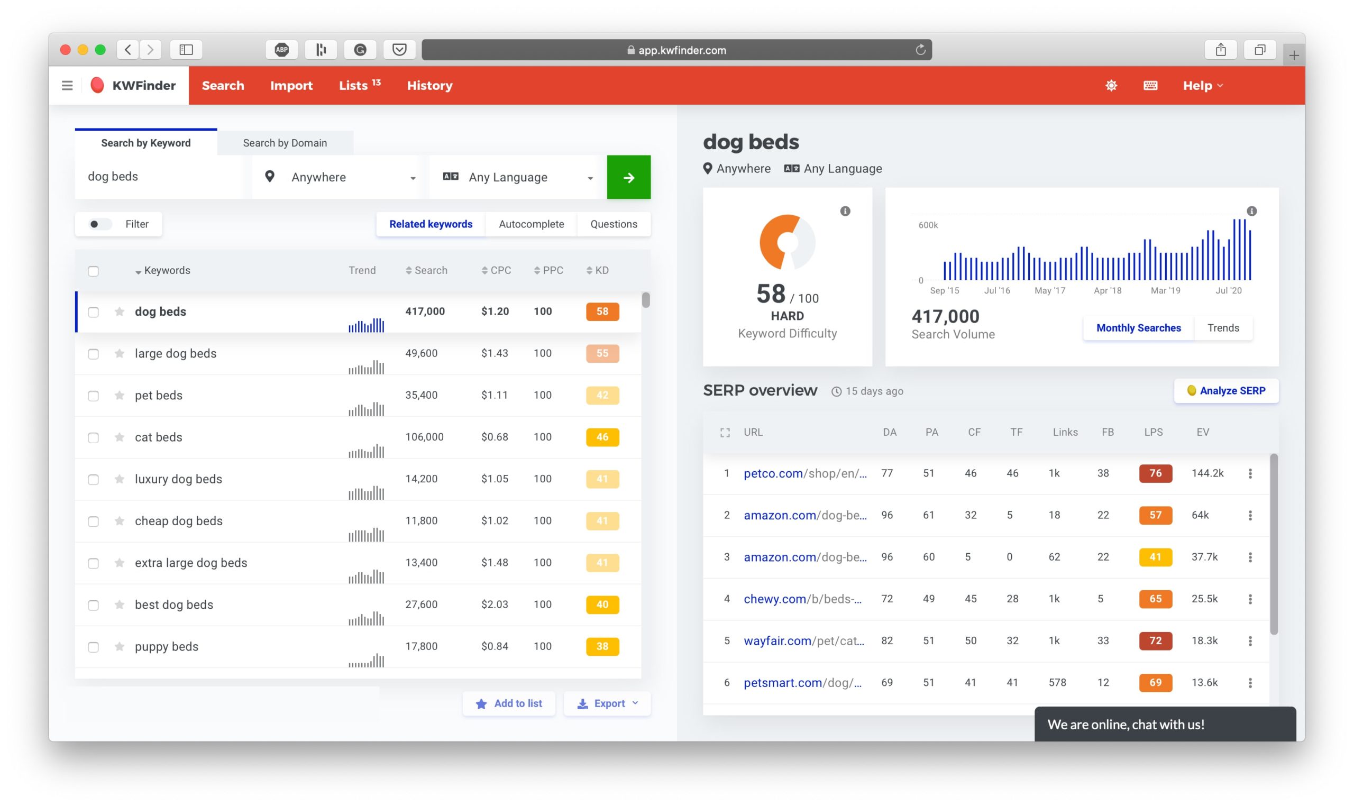This screenshot has width=1354, height=806.
Task: Open the History menu
Action: coord(429,85)
